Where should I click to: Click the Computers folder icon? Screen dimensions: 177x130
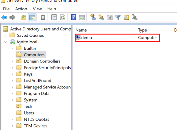[19, 55]
